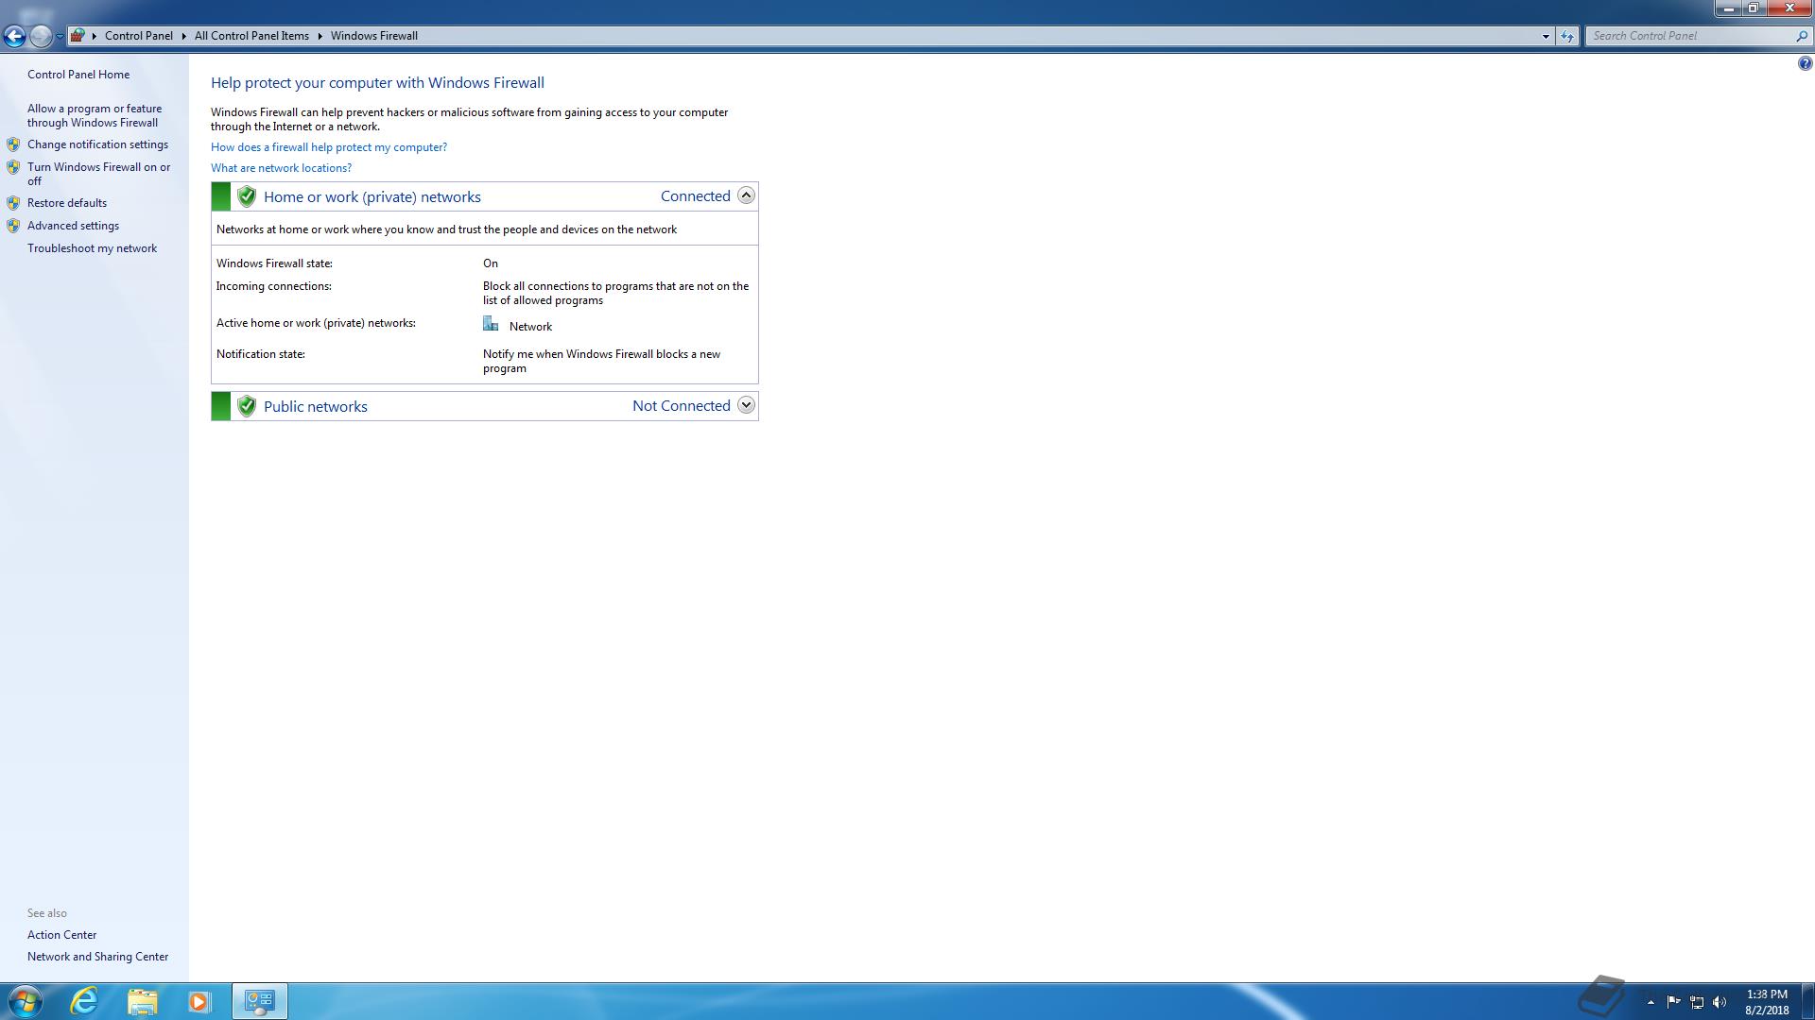The width and height of the screenshot is (1815, 1020).
Task: Collapse Home or work networks section
Action: coord(746,195)
